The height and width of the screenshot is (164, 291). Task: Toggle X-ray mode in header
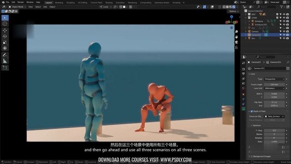pyautogui.click(x=220, y=7)
